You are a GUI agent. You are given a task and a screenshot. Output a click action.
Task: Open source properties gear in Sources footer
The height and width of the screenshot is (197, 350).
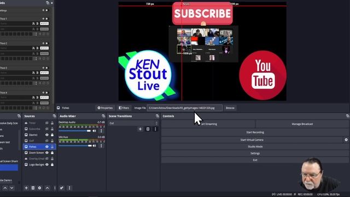pos(39,188)
